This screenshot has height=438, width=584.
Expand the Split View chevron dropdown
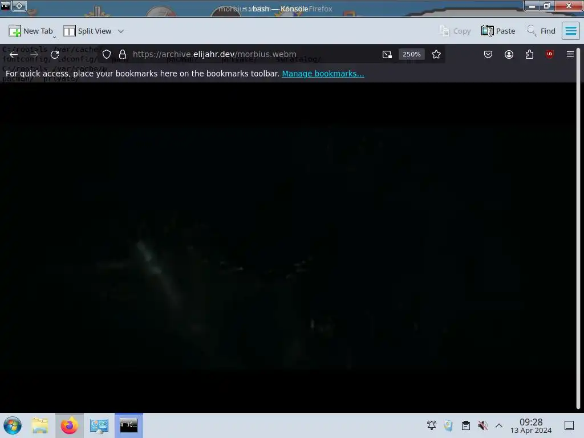click(121, 31)
